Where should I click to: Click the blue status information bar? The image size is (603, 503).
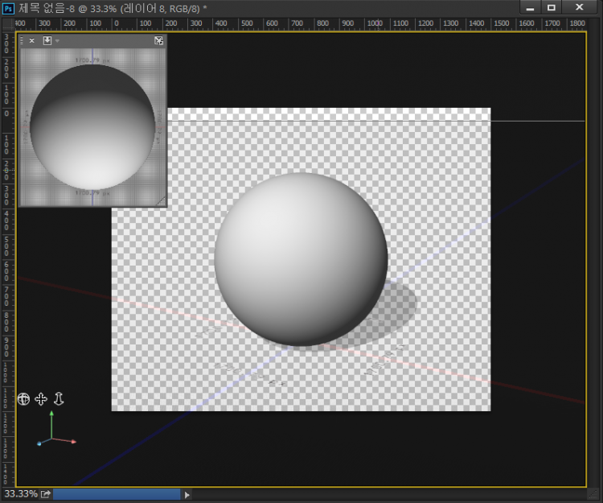pyautogui.click(x=117, y=494)
